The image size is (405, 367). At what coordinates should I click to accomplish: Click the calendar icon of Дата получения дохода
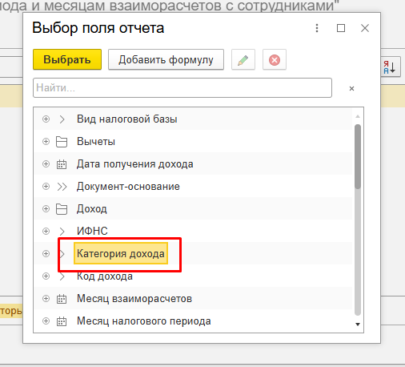pos(62,164)
